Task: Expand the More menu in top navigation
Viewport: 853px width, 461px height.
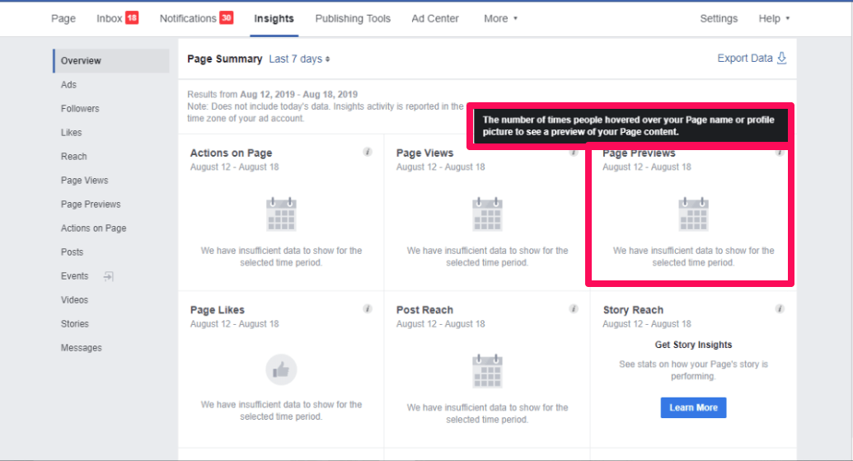Action: pyautogui.click(x=500, y=18)
